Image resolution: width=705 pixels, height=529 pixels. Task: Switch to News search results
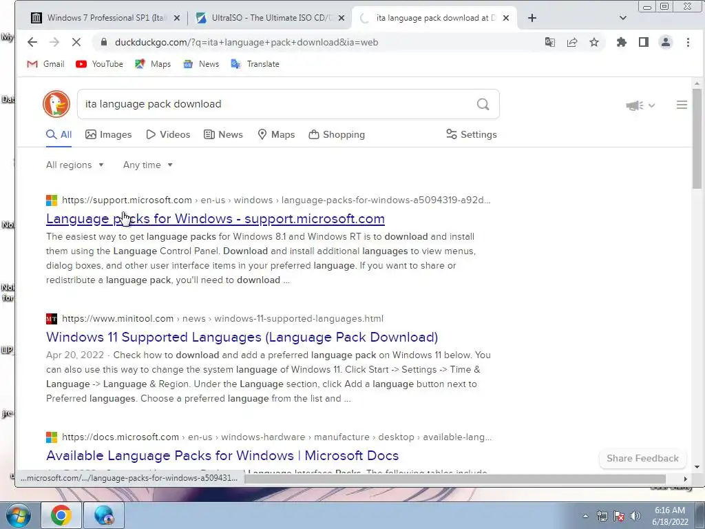pos(223,134)
